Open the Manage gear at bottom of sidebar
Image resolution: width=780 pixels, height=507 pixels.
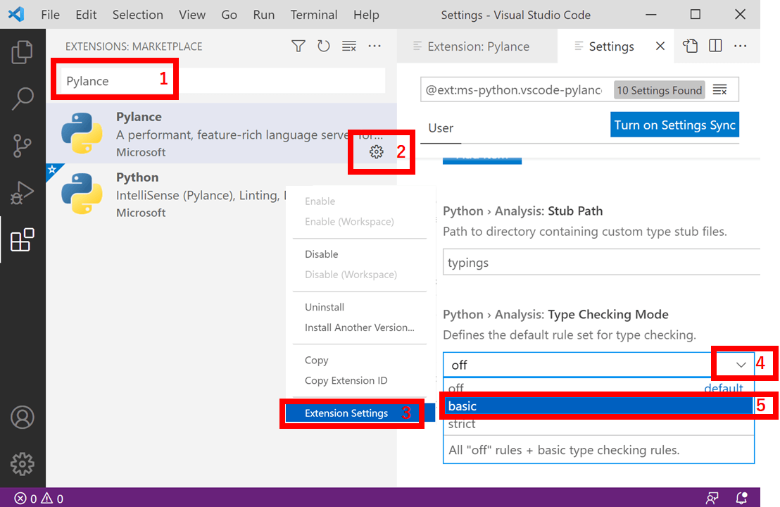[x=23, y=464]
